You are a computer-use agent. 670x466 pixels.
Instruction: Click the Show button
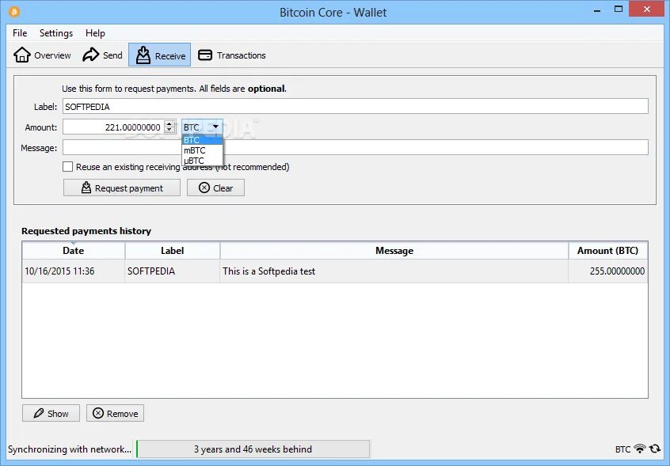[51, 413]
